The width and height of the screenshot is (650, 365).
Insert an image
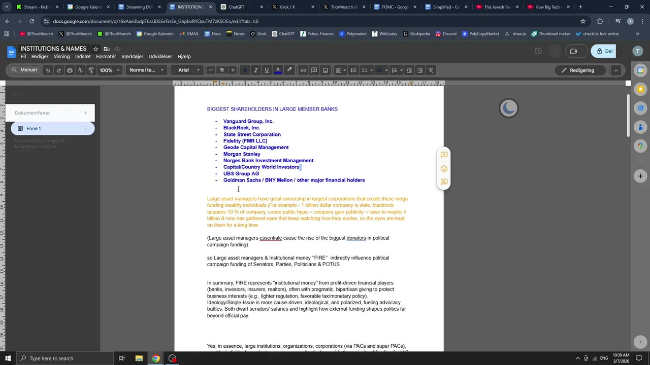click(326, 70)
